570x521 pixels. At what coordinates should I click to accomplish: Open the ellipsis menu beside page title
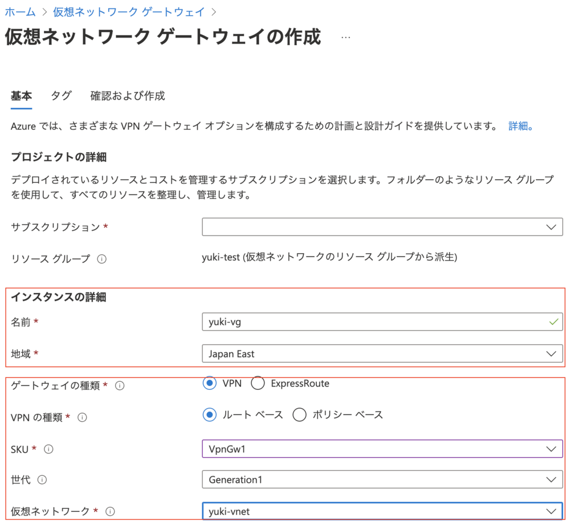point(345,38)
